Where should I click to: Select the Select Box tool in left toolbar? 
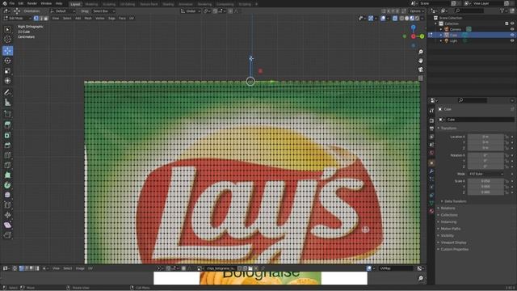click(7, 30)
